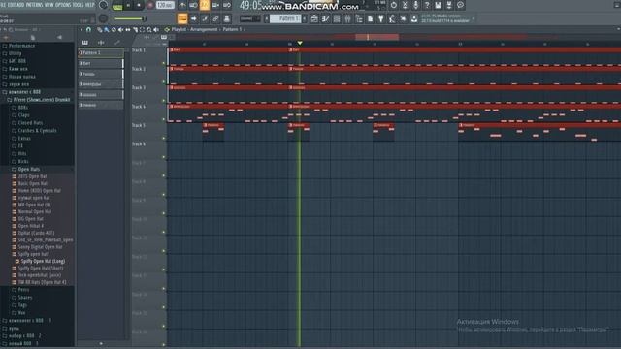Toggle the orange playlist view button
The height and width of the screenshot is (349, 621).
pos(182,18)
